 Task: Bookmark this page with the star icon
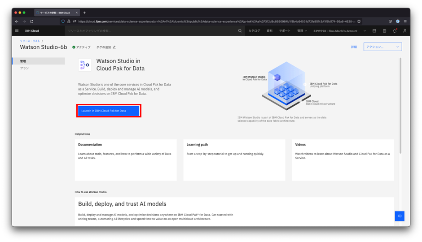(359, 21)
